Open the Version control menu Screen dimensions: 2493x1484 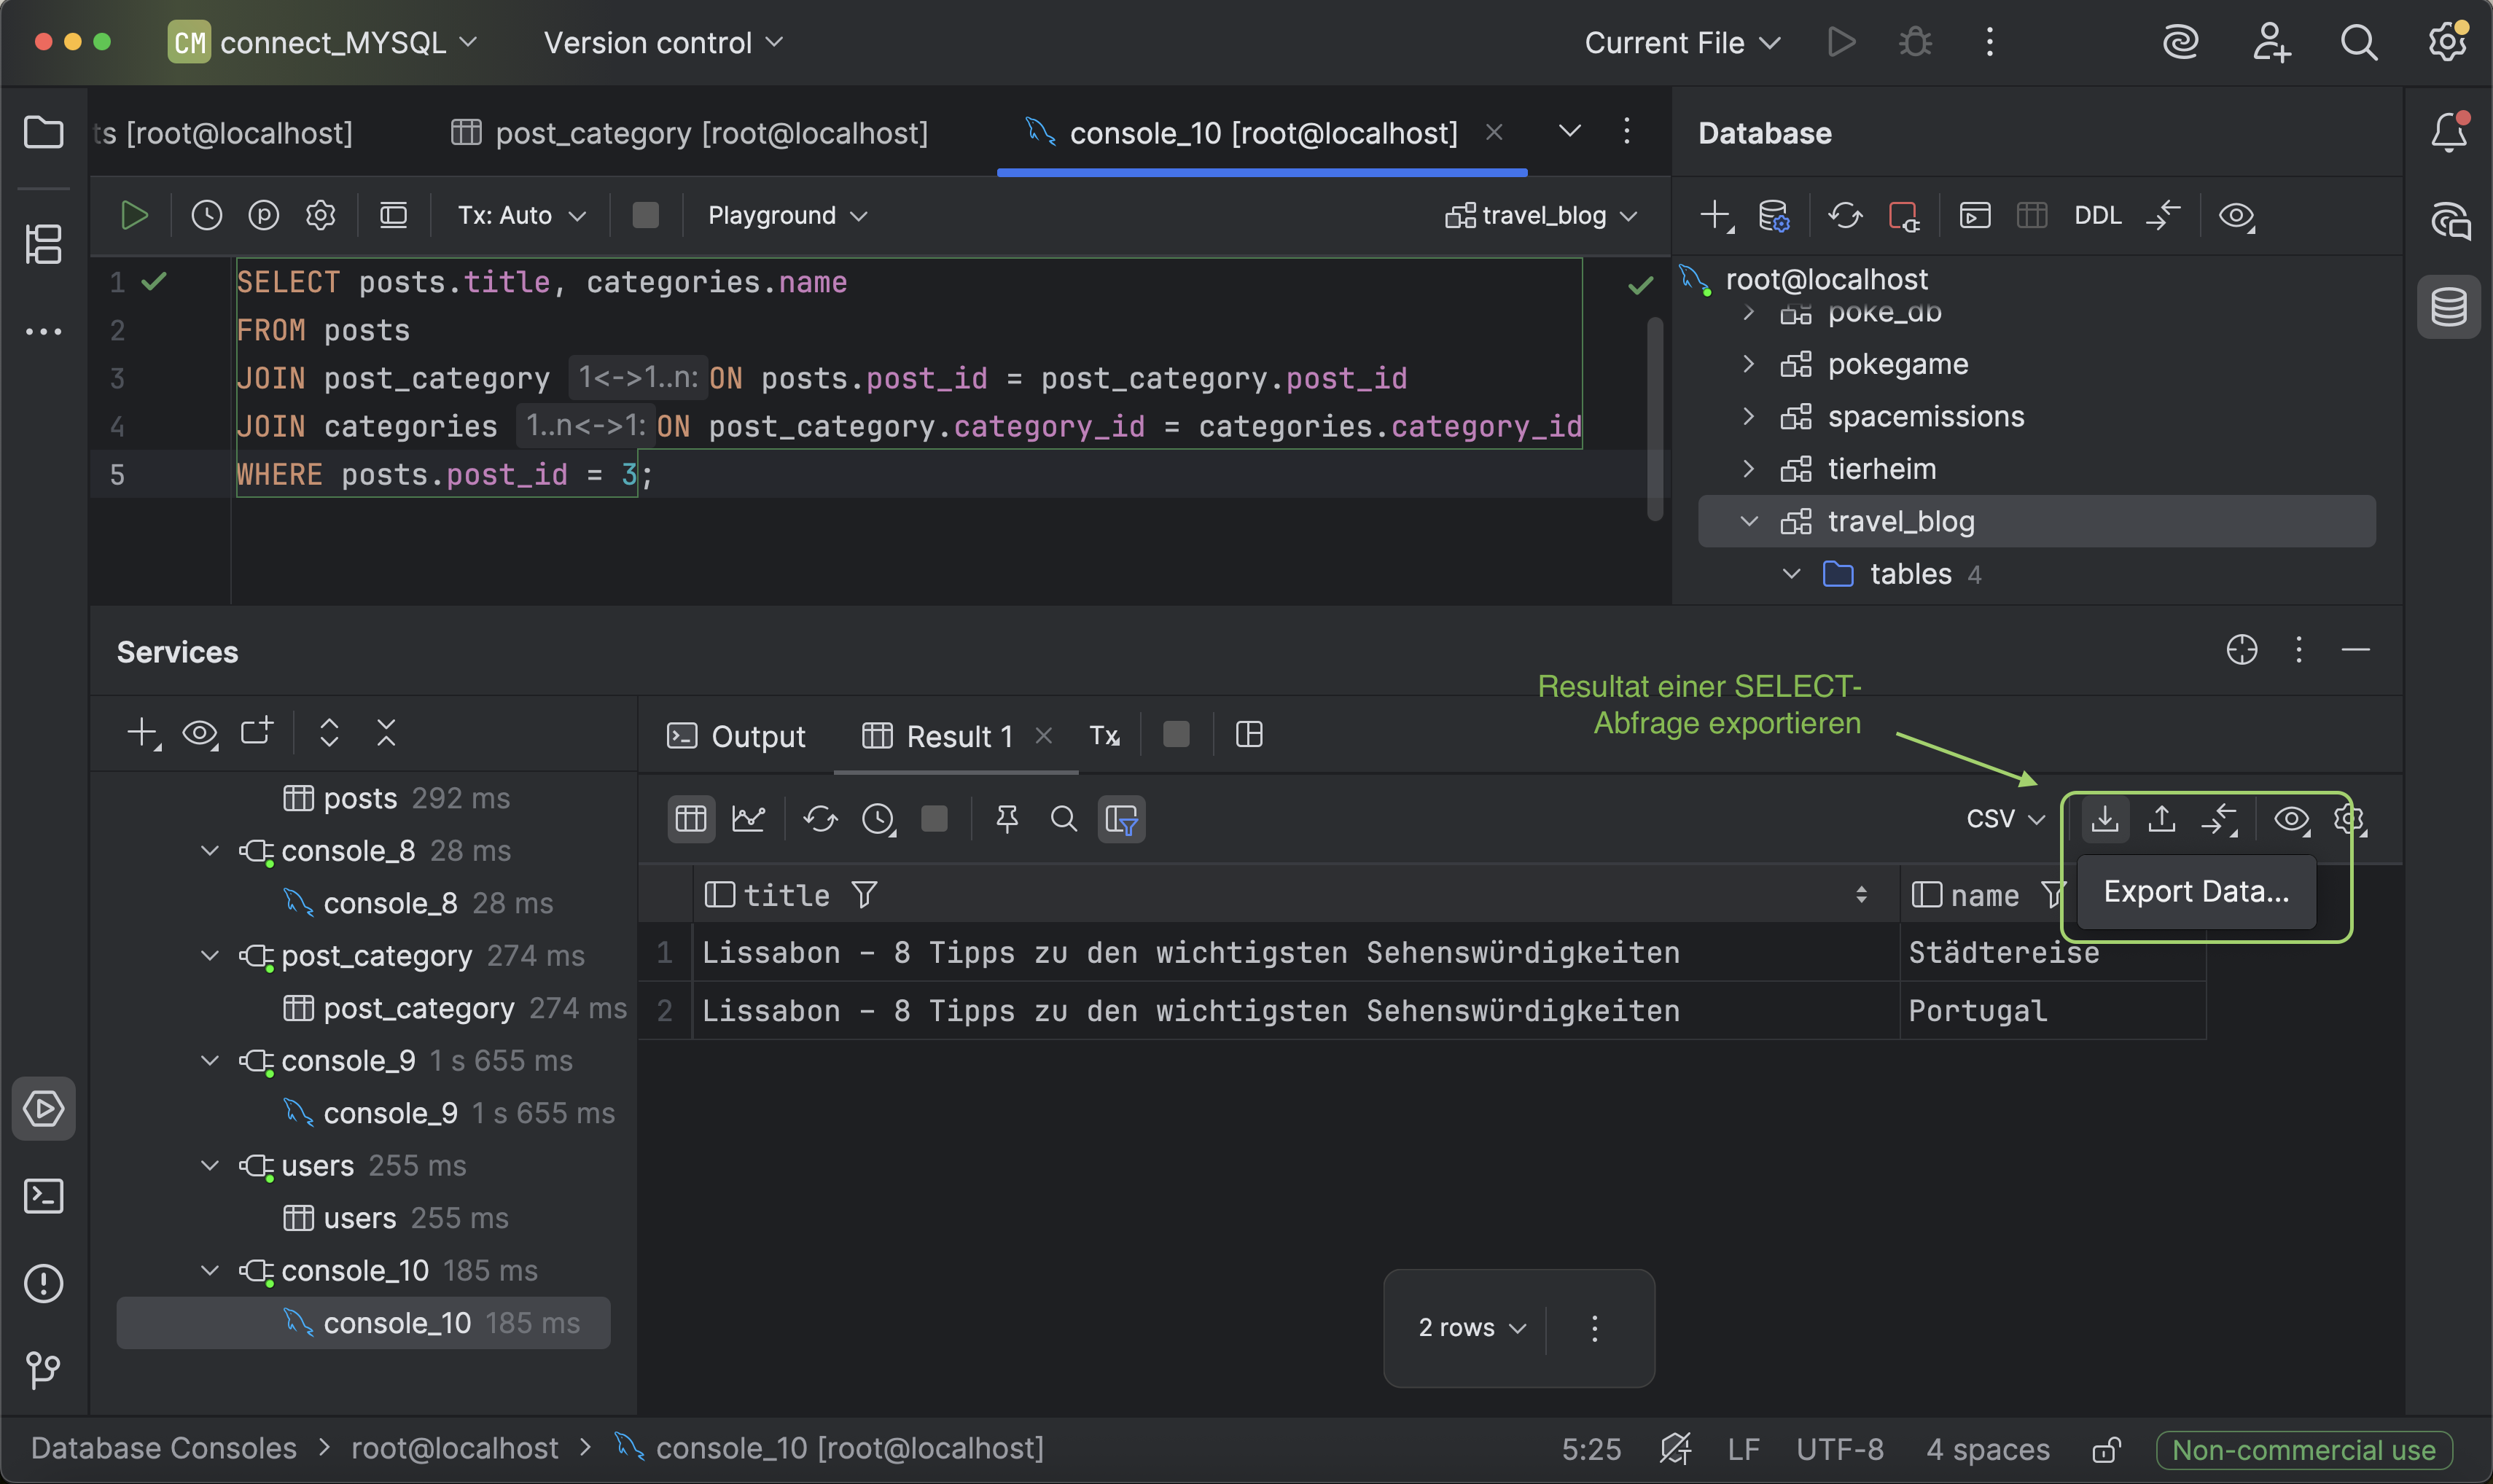[x=662, y=42]
